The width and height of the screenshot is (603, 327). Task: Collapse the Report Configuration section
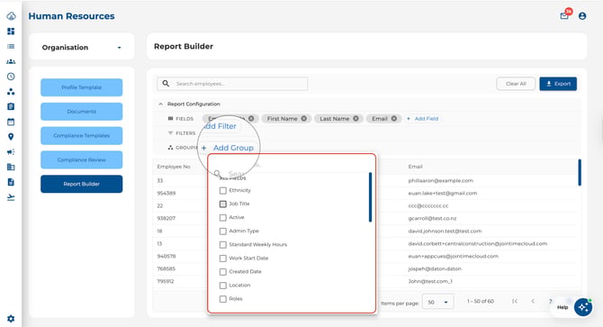coord(161,104)
